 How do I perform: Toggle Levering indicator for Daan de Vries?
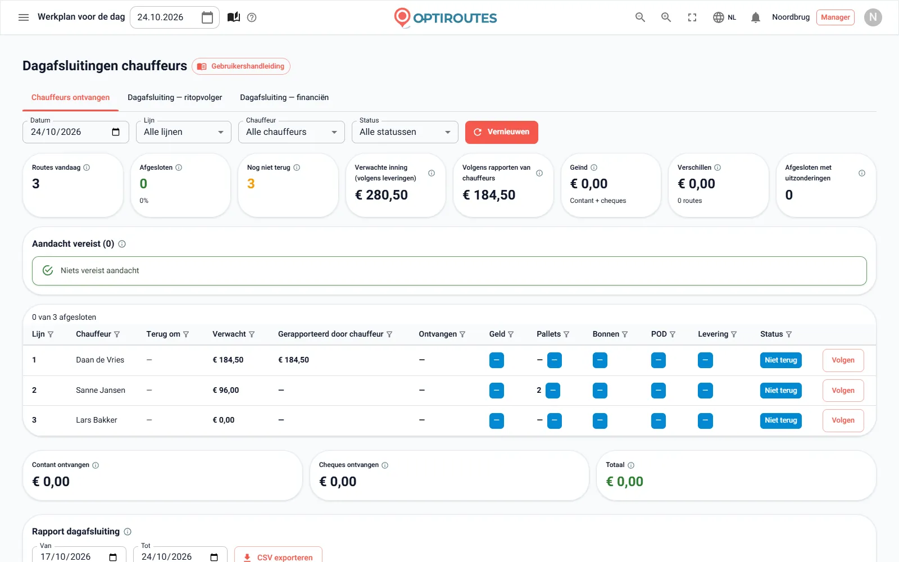click(705, 360)
